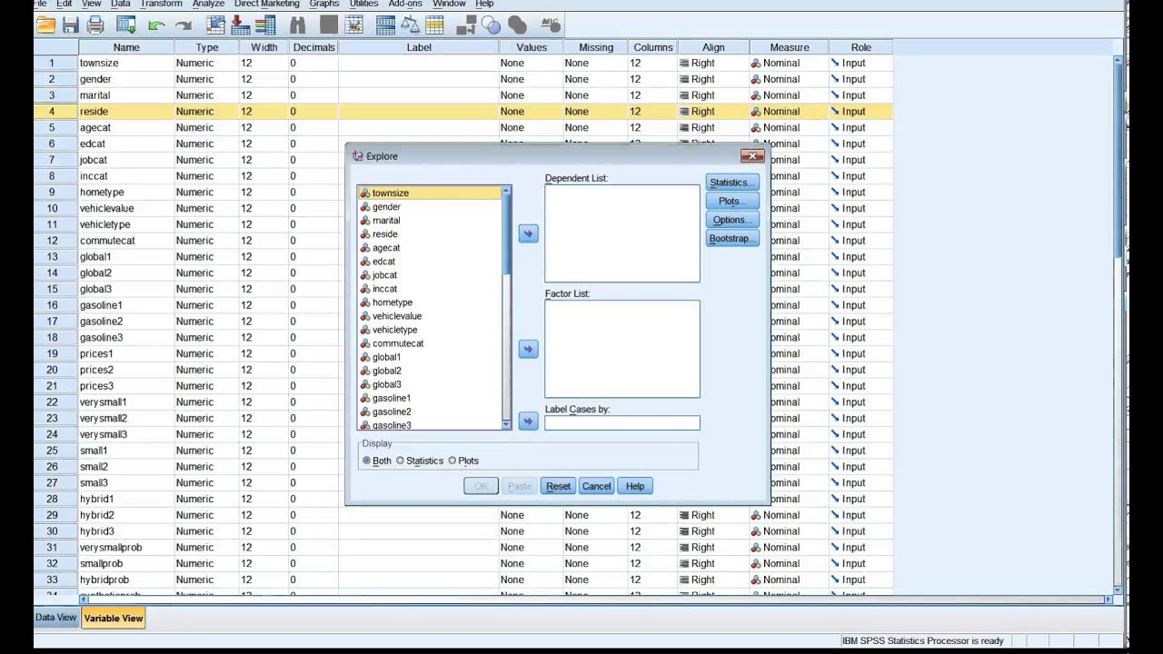The height and width of the screenshot is (654, 1163).
Task: Select the Statistics display radio button
Action: [400, 461]
